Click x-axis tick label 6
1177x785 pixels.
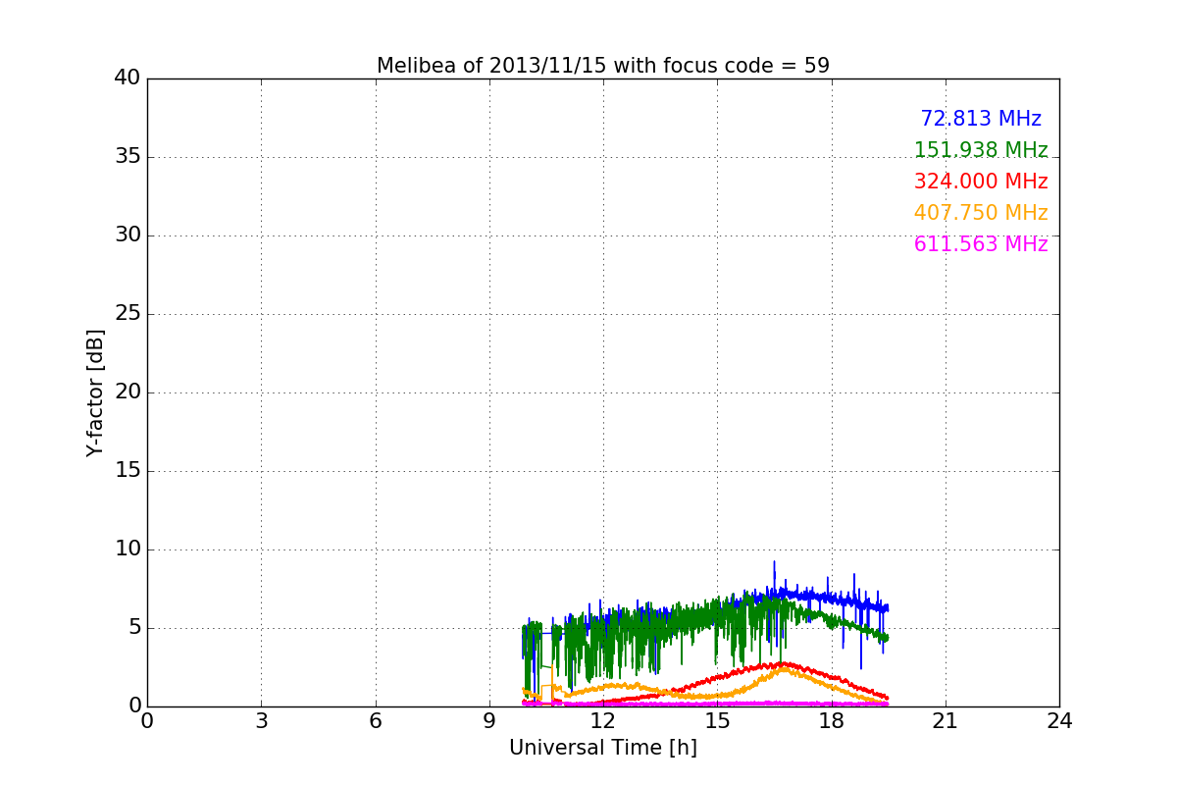pos(375,721)
